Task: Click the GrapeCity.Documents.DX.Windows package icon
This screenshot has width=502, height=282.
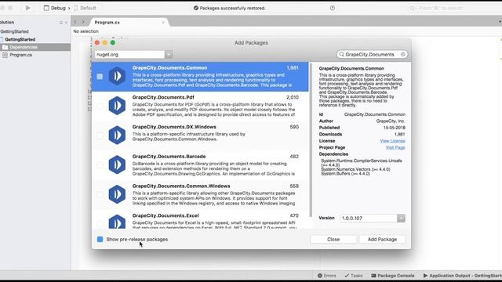Action: pyautogui.click(x=117, y=135)
